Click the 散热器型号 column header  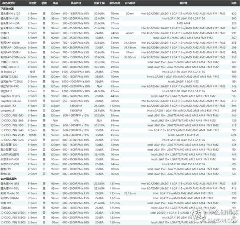tap(10, 2)
